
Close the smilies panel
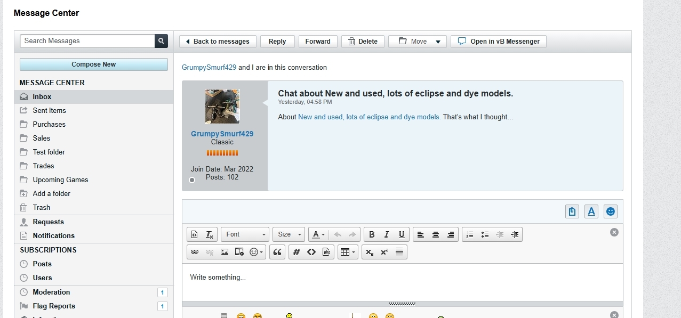614,315
